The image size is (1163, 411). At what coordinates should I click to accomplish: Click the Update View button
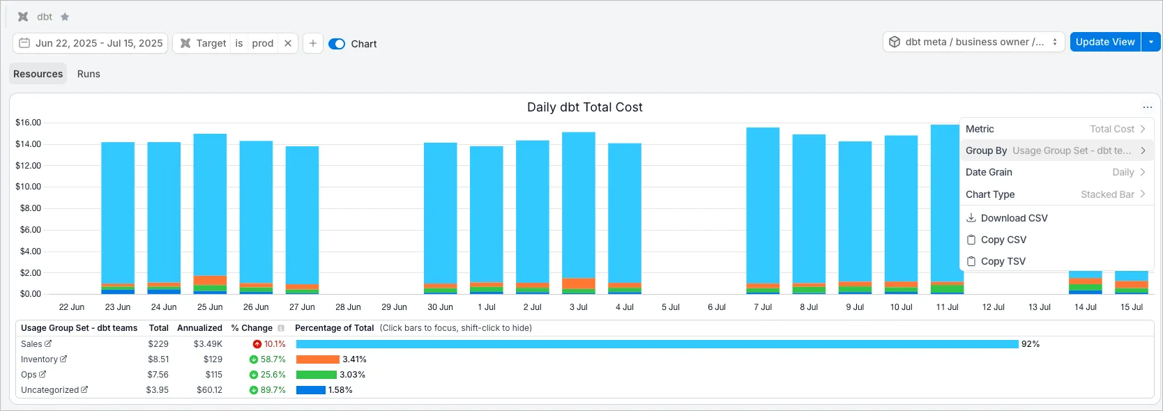[x=1105, y=42]
